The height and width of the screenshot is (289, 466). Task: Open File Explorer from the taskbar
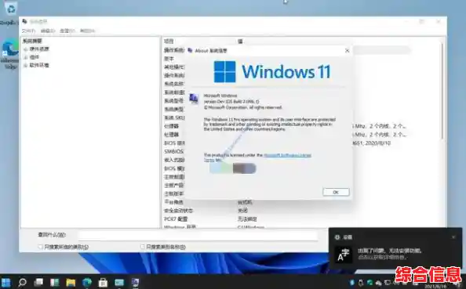pos(71,282)
